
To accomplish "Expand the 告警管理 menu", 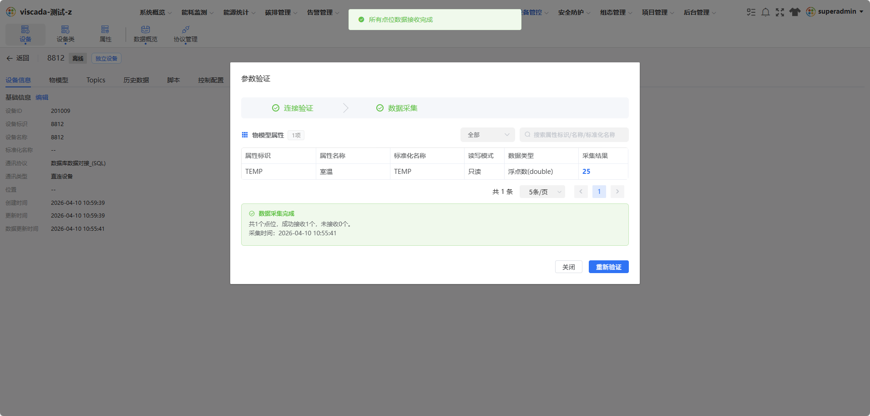I will [x=323, y=12].
